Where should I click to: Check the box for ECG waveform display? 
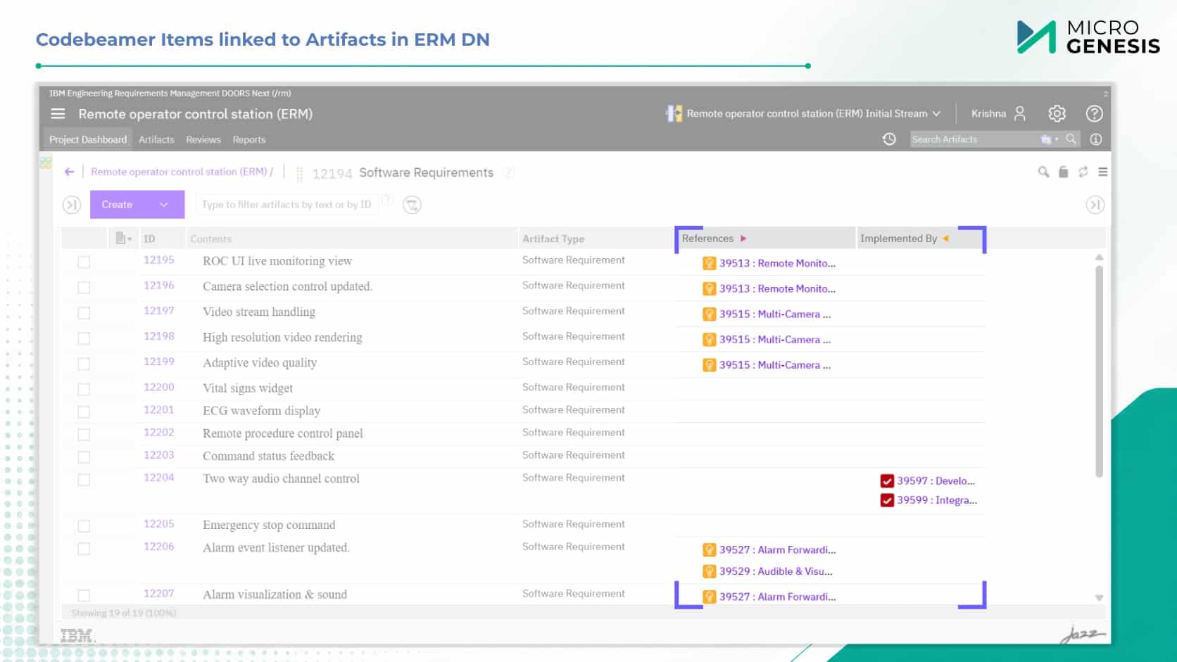coord(84,412)
